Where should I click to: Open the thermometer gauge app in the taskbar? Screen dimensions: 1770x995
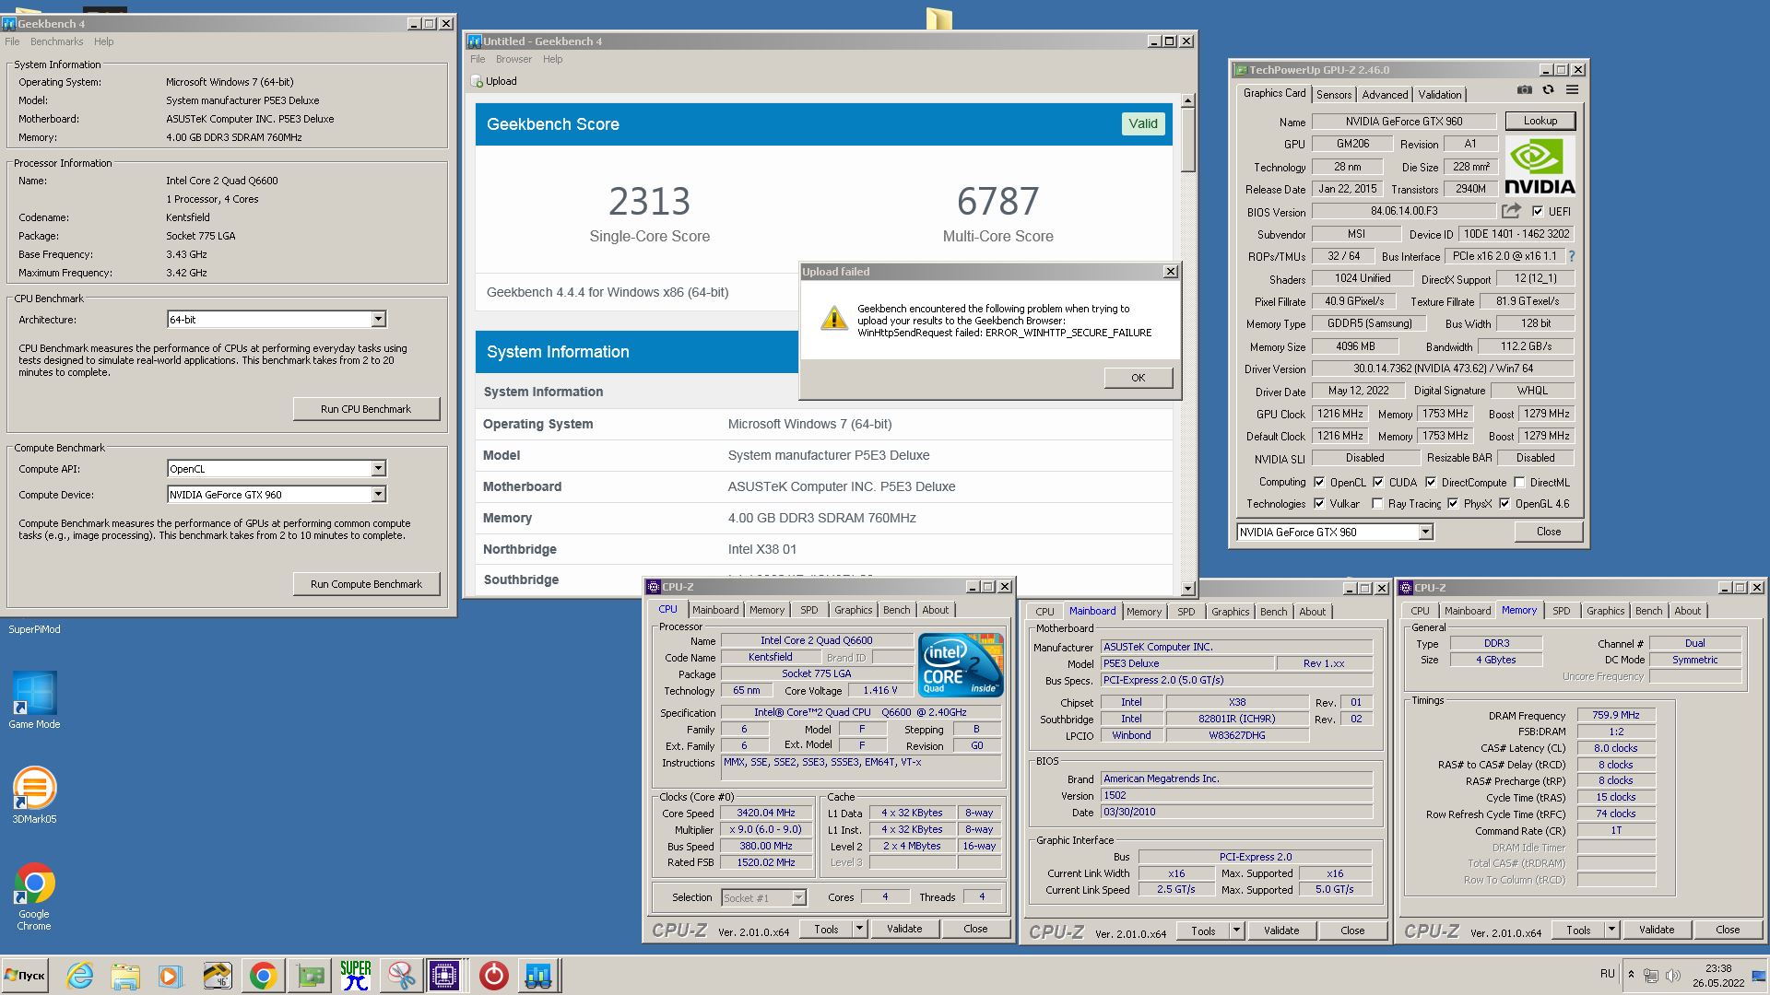tap(218, 976)
